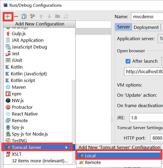
Task: Select JAR Application configuration type
Action: 39,40
